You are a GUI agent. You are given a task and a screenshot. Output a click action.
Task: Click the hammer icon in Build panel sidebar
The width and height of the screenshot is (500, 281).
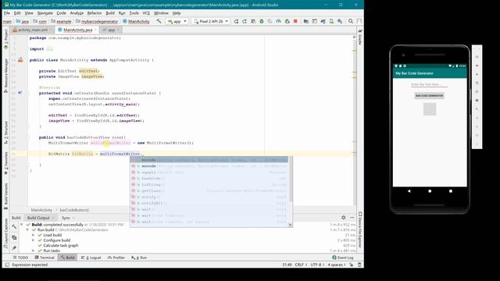(x=14, y=227)
